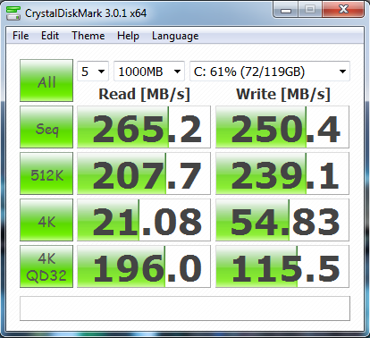Open the Edit menu
Viewport: 370px width, 338px height.
point(50,36)
